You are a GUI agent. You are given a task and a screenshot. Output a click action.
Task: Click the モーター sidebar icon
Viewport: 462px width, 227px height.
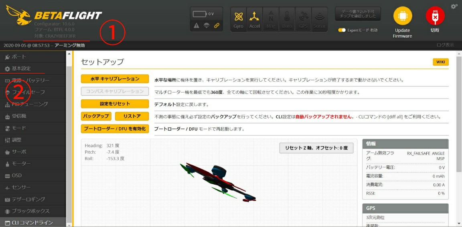[x=7, y=164]
